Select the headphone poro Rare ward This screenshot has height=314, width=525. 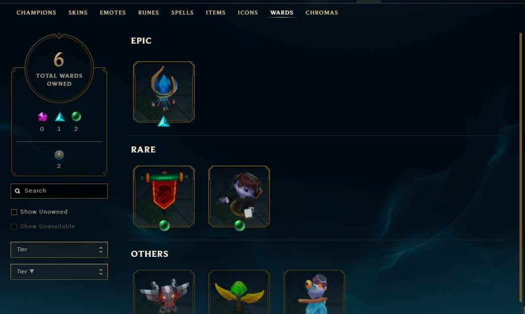[239, 196]
